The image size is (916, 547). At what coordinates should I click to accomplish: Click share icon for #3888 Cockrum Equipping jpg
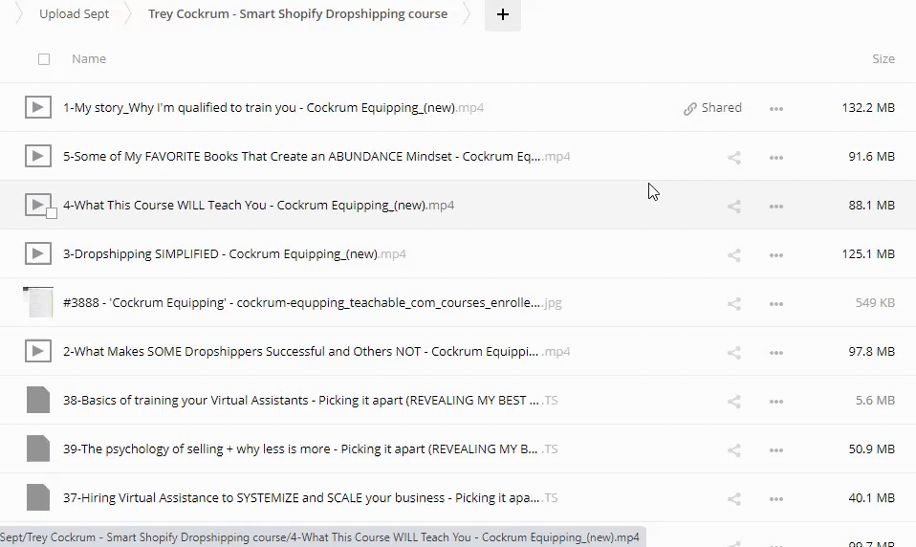(734, 303)
